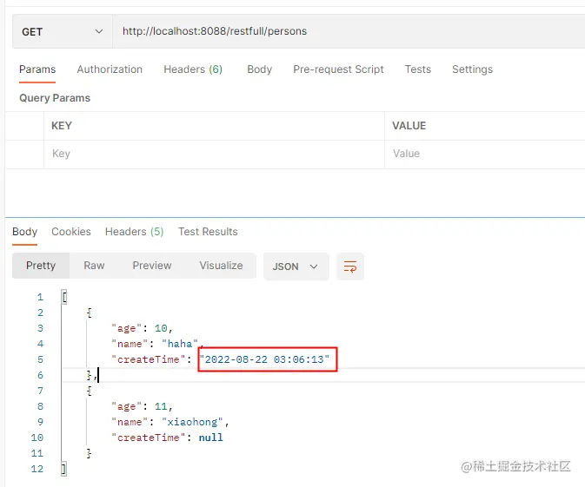
Task: Open the Pre-request Script tab
Action: (x=338, y=69)
